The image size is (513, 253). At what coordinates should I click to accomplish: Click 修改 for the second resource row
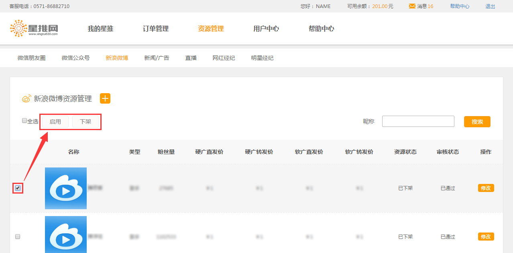(x=486, y=237)
